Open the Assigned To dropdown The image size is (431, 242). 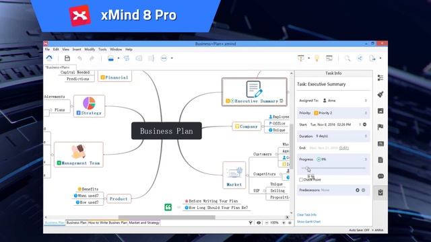[366, 100]
